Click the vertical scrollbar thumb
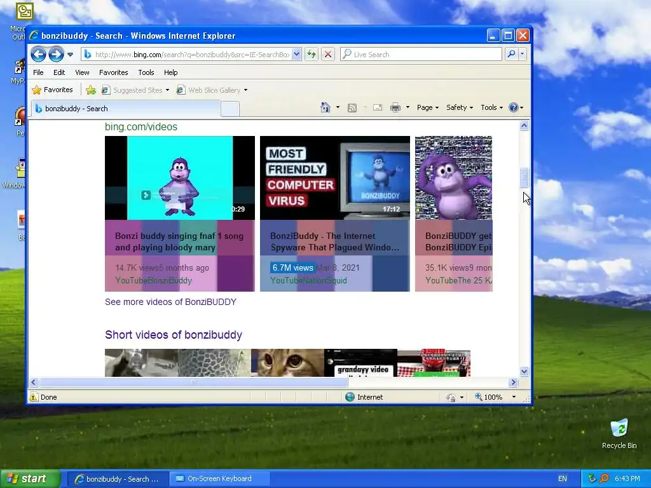Image resolution: width=651 pixels, height=488 pixels. coord(524,178)
